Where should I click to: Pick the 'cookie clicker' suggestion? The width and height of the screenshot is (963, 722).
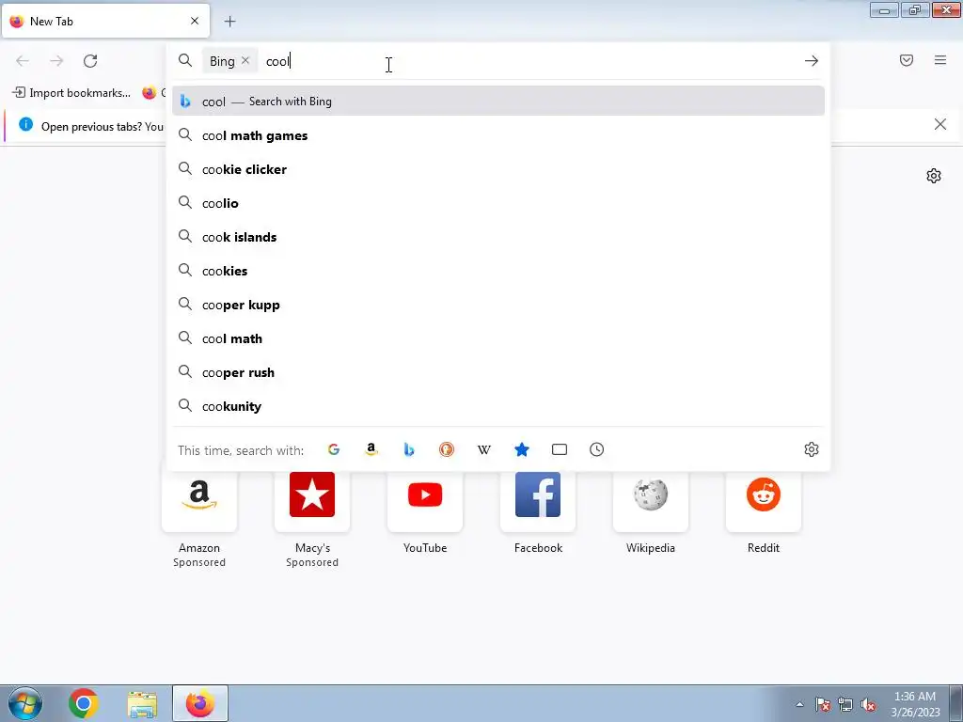tap(498, 169)
